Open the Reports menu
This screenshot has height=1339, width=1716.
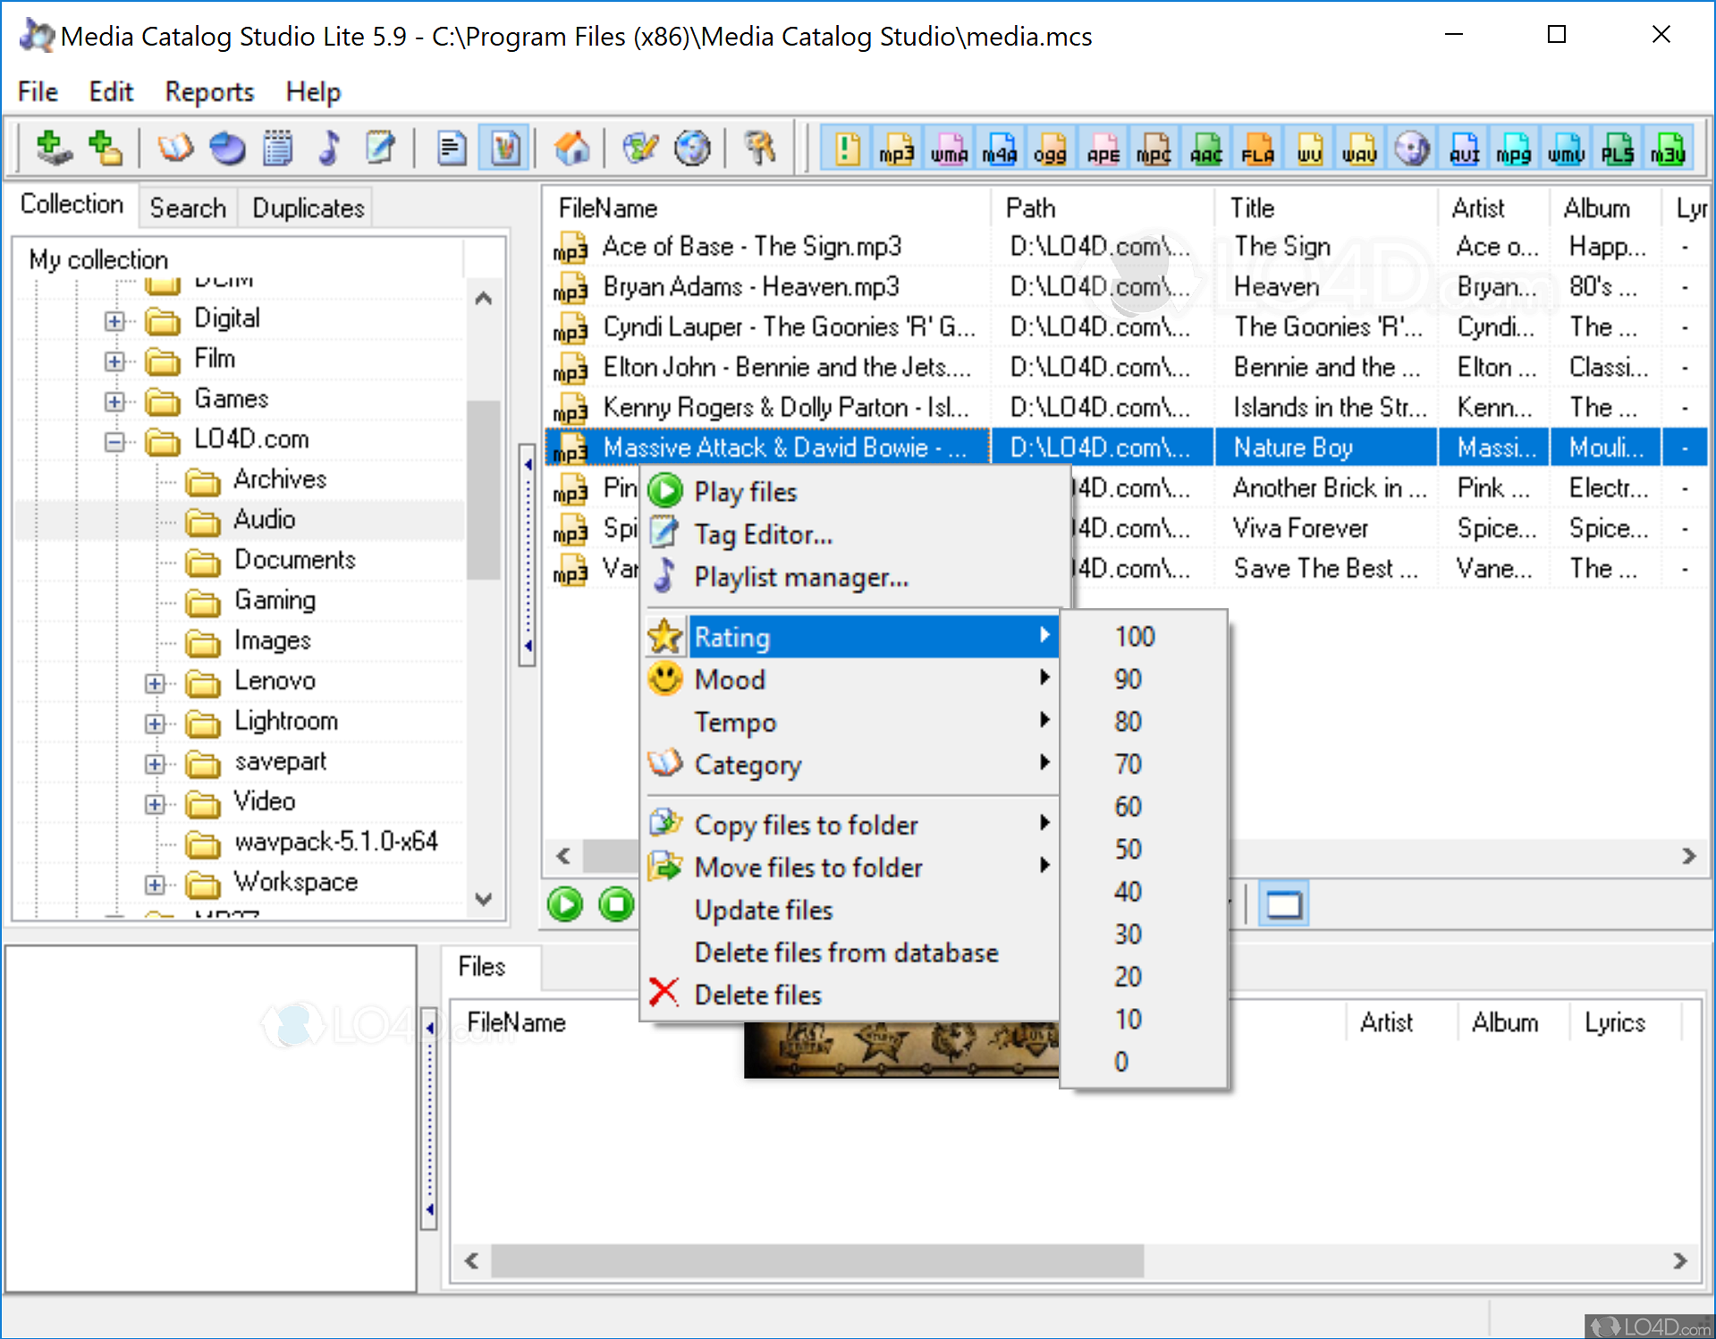pos(208,91)
